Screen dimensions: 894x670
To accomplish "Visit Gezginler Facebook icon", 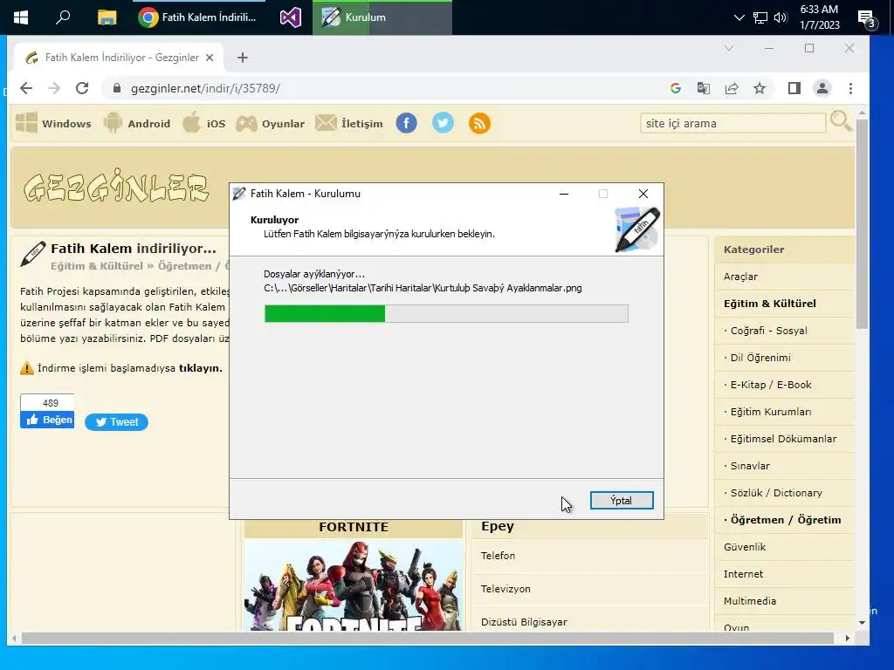I will click(x=407, y=123).
